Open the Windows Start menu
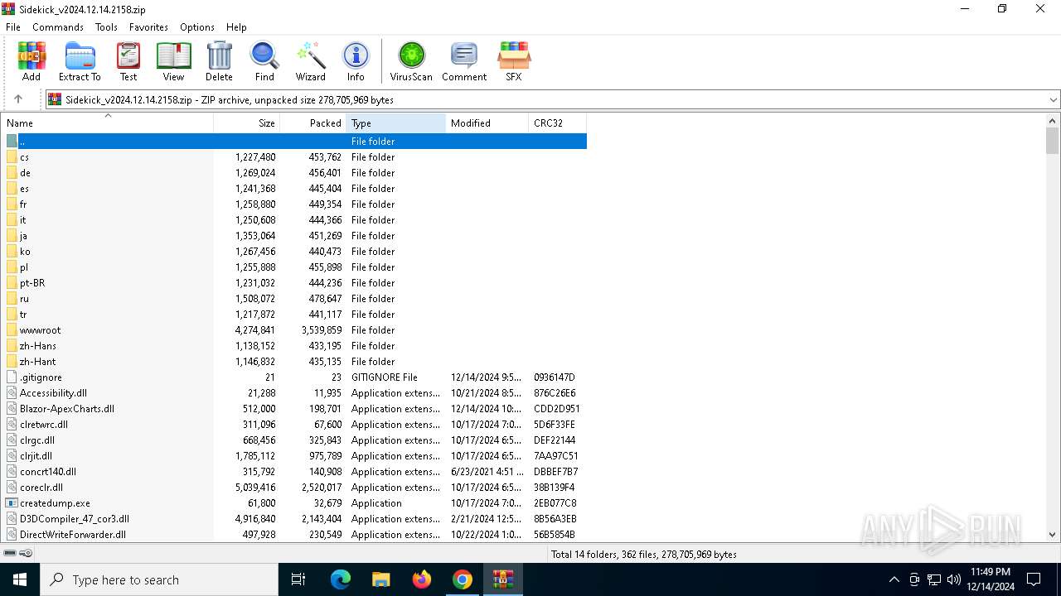 tap(20, 579)
